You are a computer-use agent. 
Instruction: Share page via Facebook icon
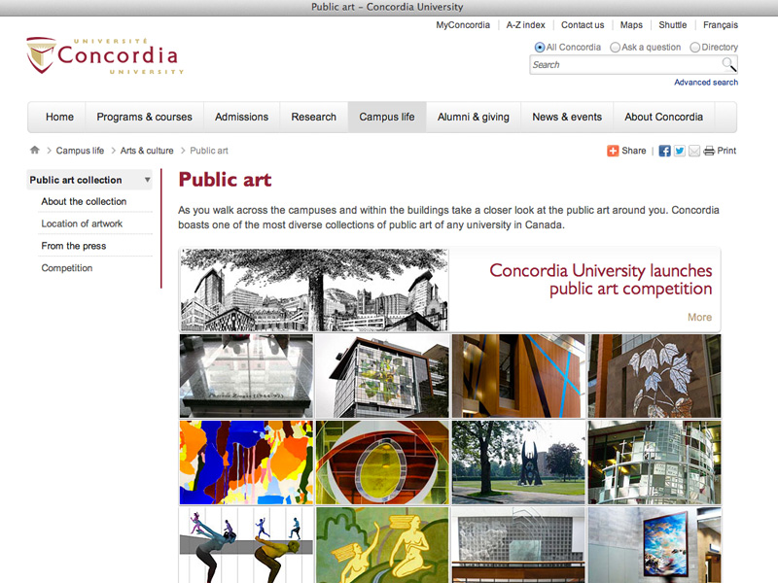point(665,151)
